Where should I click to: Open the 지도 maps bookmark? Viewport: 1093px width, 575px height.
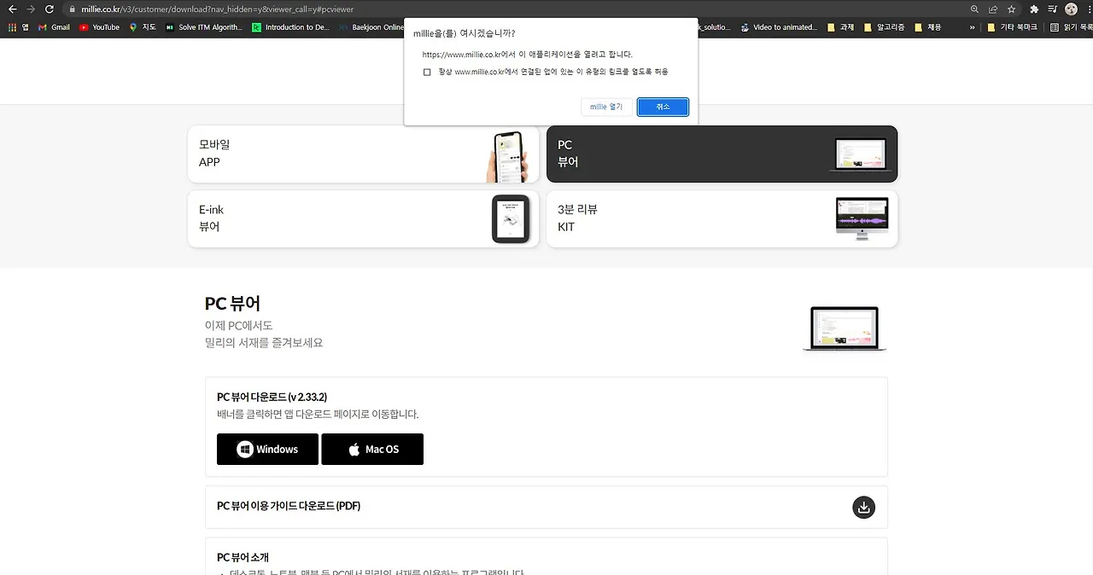[x=143, y=27]
